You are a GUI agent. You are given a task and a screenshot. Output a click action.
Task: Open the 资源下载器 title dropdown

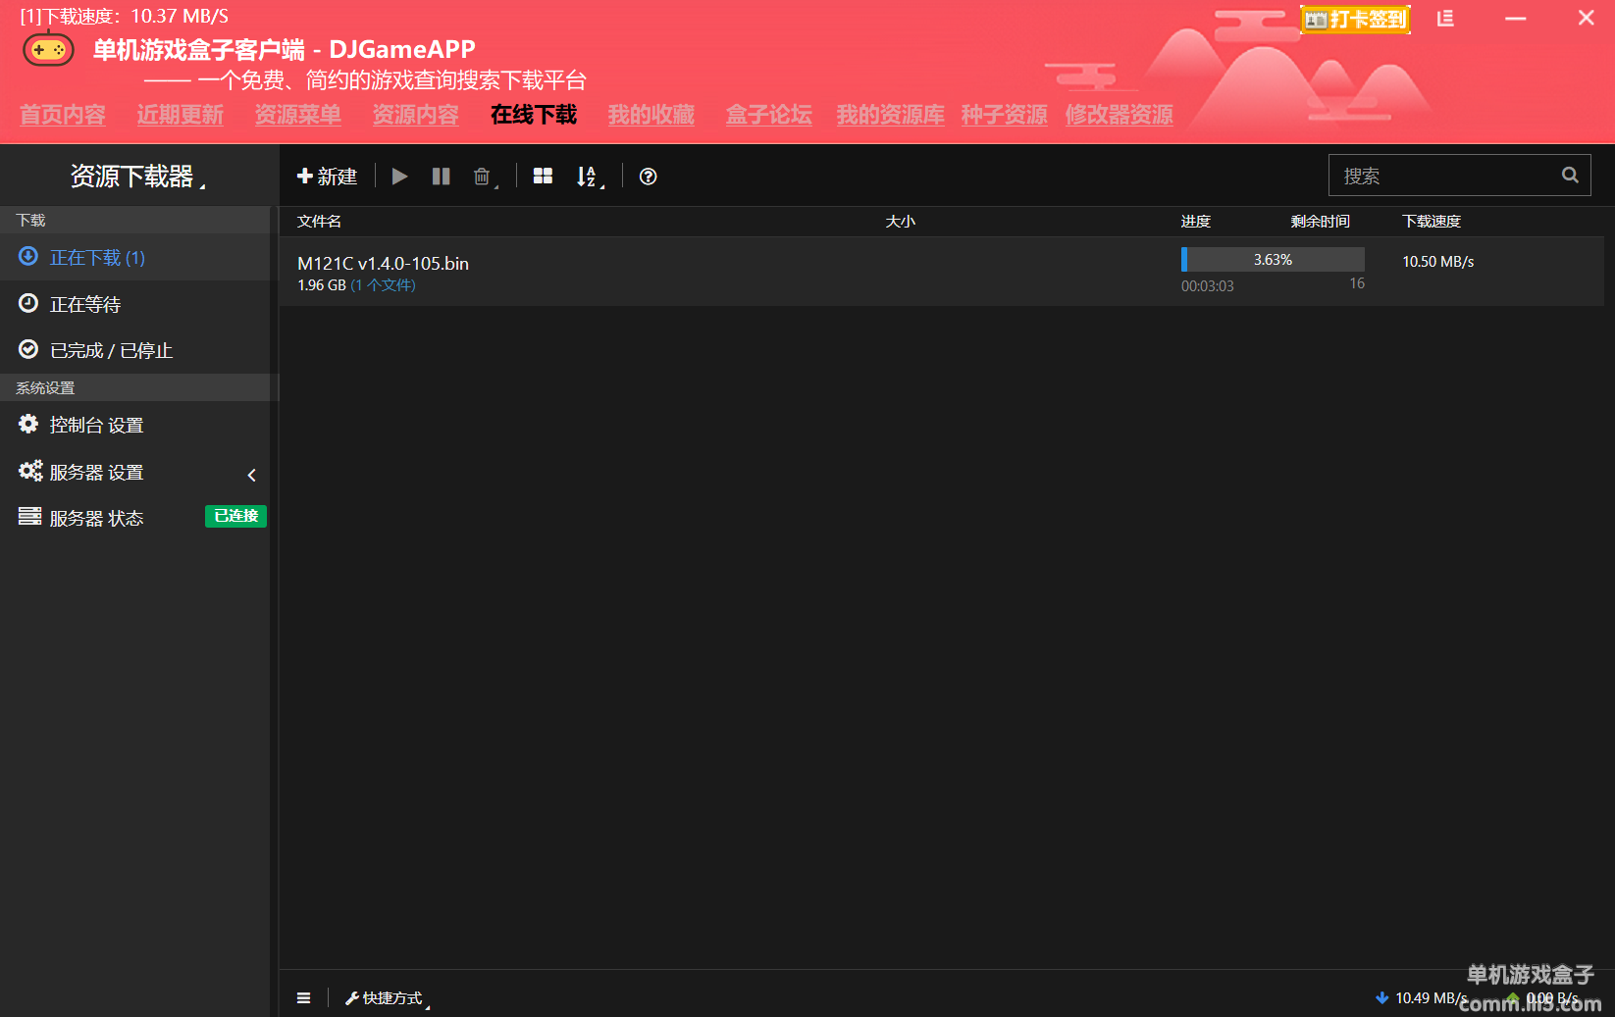[137, 177]
